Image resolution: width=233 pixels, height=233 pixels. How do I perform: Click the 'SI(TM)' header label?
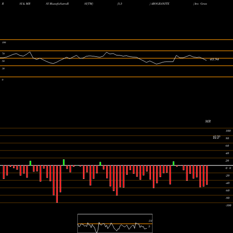coord(89,4)
